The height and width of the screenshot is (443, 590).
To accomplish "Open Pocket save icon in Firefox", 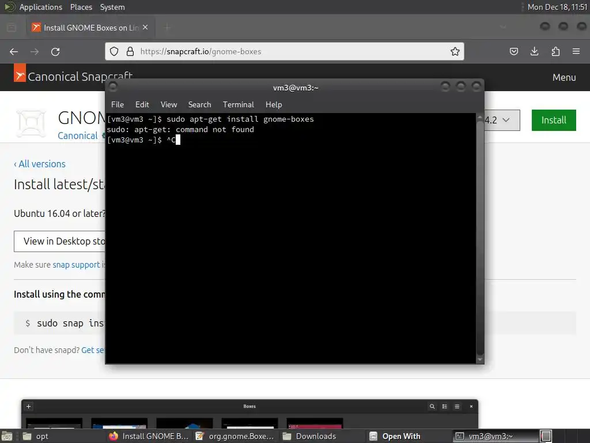I will pyautogui.click(x=513, y=51).
